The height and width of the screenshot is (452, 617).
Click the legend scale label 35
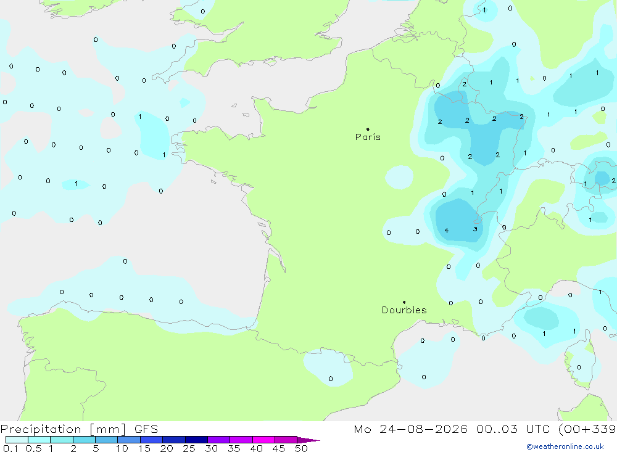234,448
